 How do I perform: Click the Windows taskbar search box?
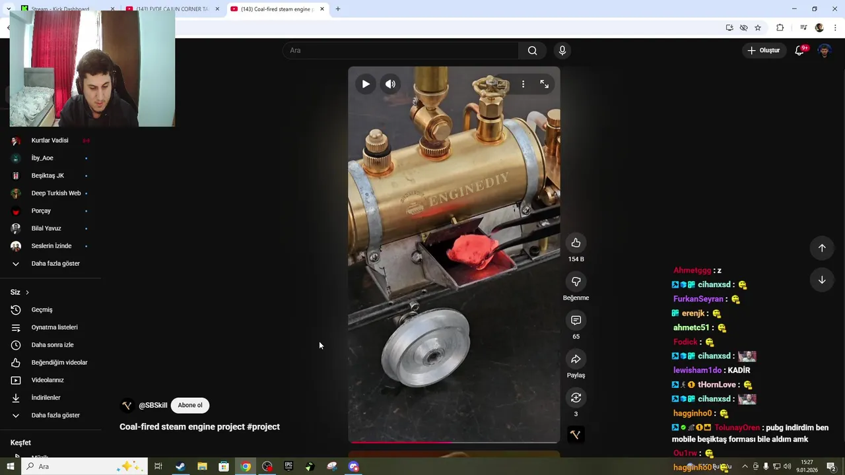click(x=84, y=466)
